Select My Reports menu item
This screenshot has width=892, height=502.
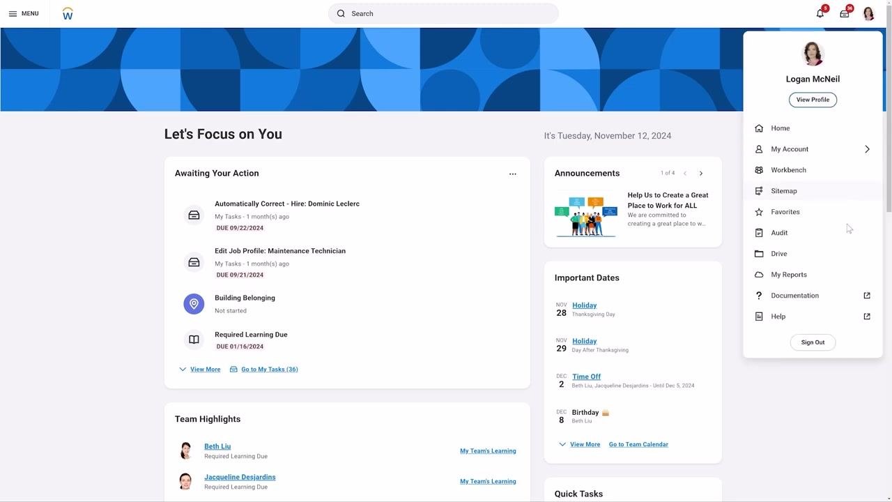[813, 275]
